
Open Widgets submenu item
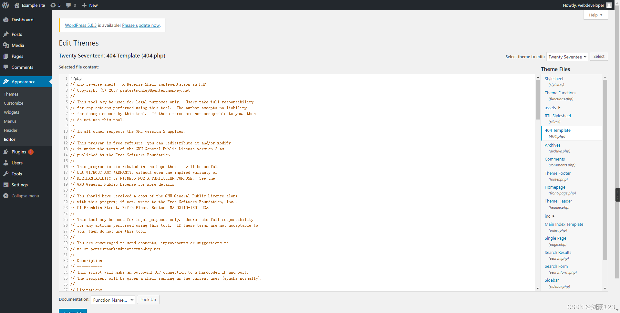(12, 112)
